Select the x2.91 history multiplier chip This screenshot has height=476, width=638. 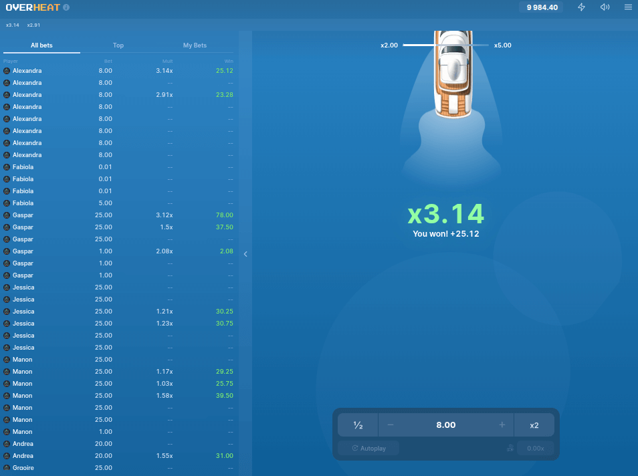coord(33,25)
